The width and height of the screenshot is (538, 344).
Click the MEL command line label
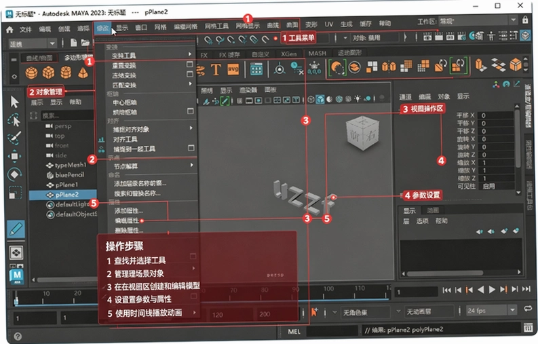pos(294,332)
